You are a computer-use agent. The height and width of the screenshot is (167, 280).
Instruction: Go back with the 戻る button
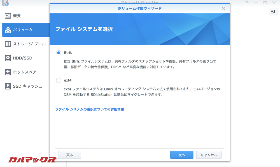pyautogui.click(x=69, y=155)
